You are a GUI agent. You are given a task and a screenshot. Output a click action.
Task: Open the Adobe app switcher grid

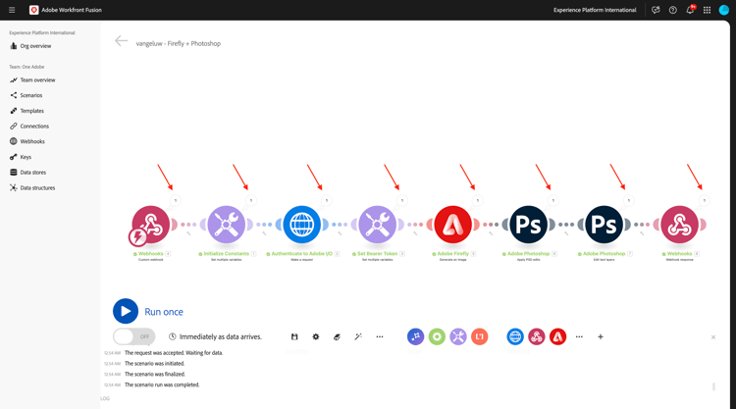pyautogui.click(x=707, y=10)
